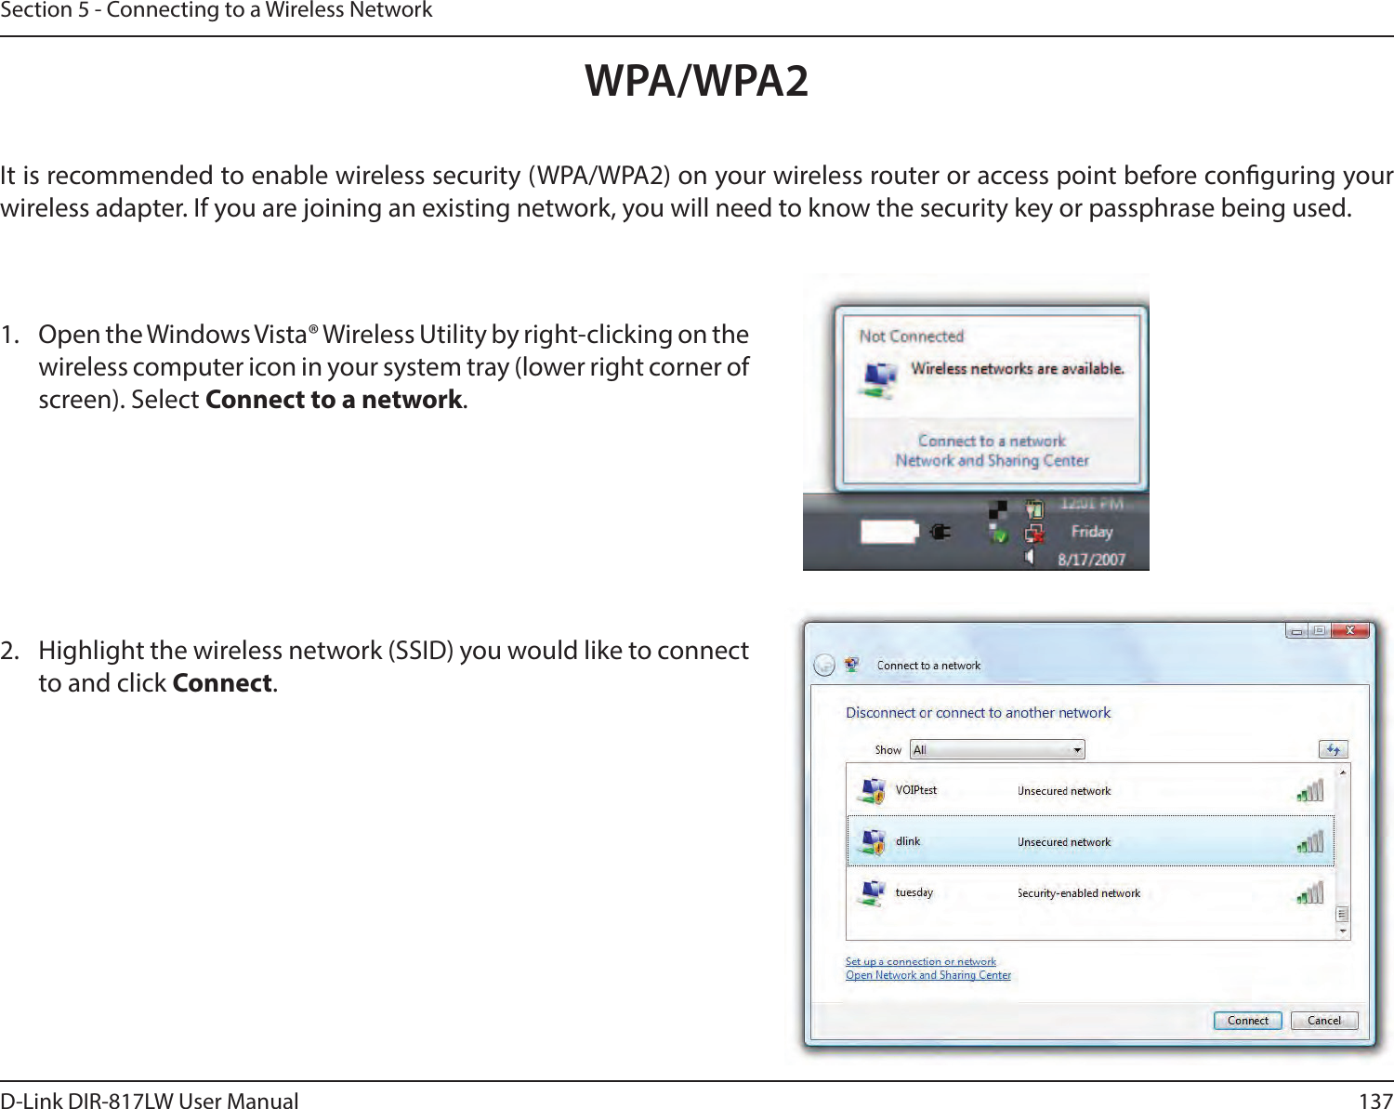Click the white taskbar box left of plug icon
1394x1109 pixels.
[889, 532]
